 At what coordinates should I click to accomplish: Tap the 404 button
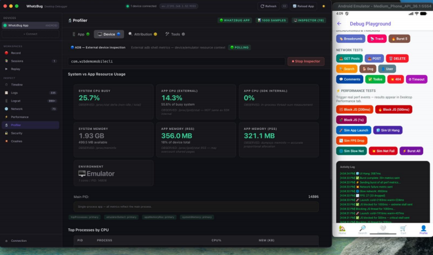tap(395, 79)
